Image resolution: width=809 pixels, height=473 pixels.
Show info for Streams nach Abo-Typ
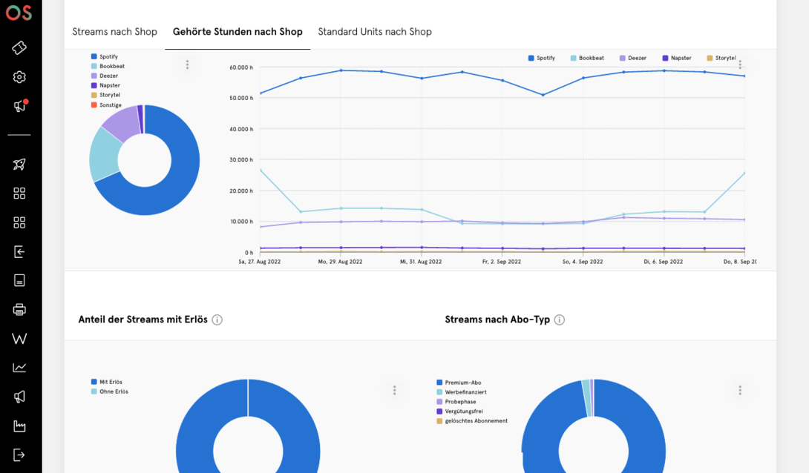pos(560,320)
